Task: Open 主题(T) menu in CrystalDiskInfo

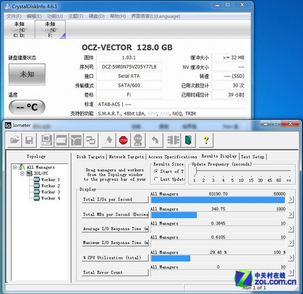Action: click(x=76, y=16)
